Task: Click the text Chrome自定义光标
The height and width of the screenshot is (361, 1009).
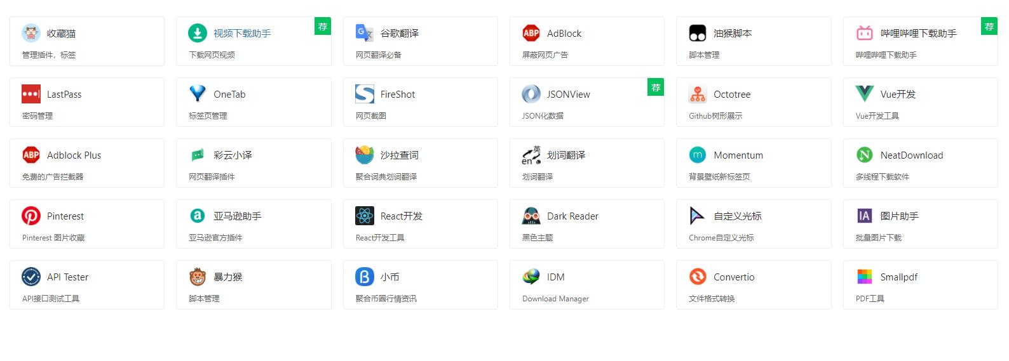Action: point(721,237)
